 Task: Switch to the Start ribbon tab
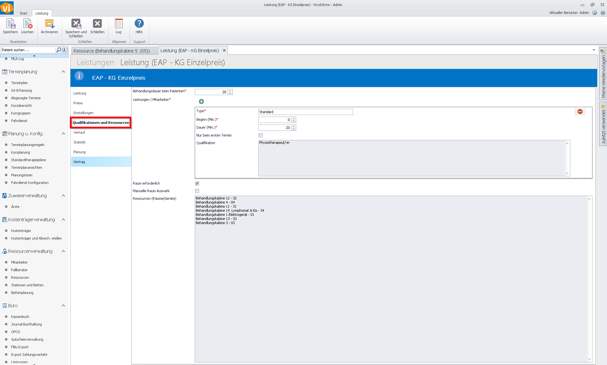pyautogui.click(x=23, y=13)
